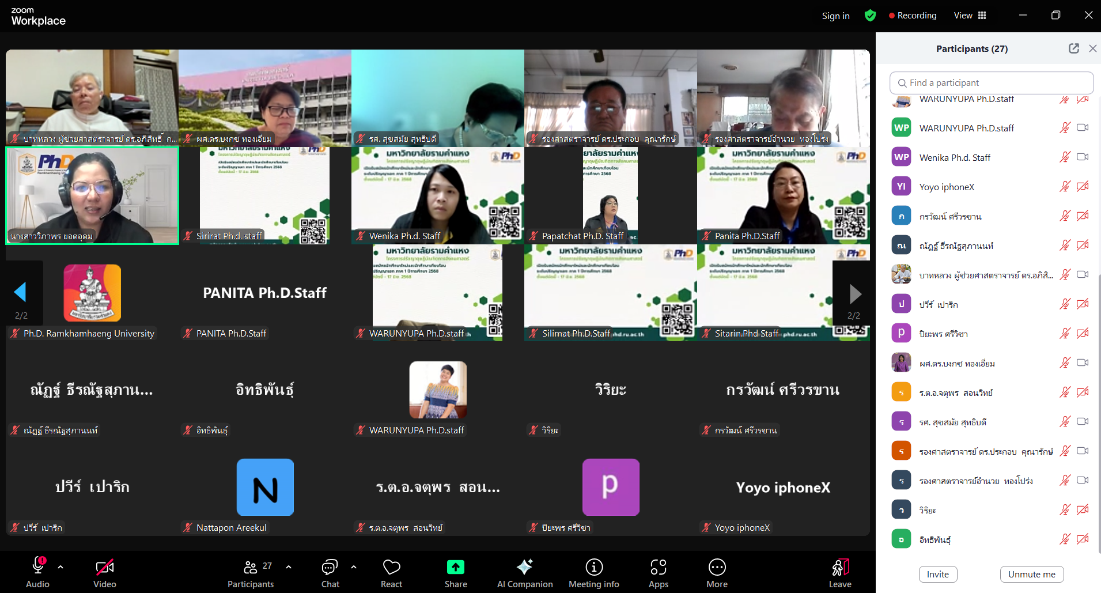The width and height of the screenshot is (1101, 593).
Task: Click video-off icon for ร.ต.อ.จตุพร สอนวิทย์
Action: click(1083, 392)
